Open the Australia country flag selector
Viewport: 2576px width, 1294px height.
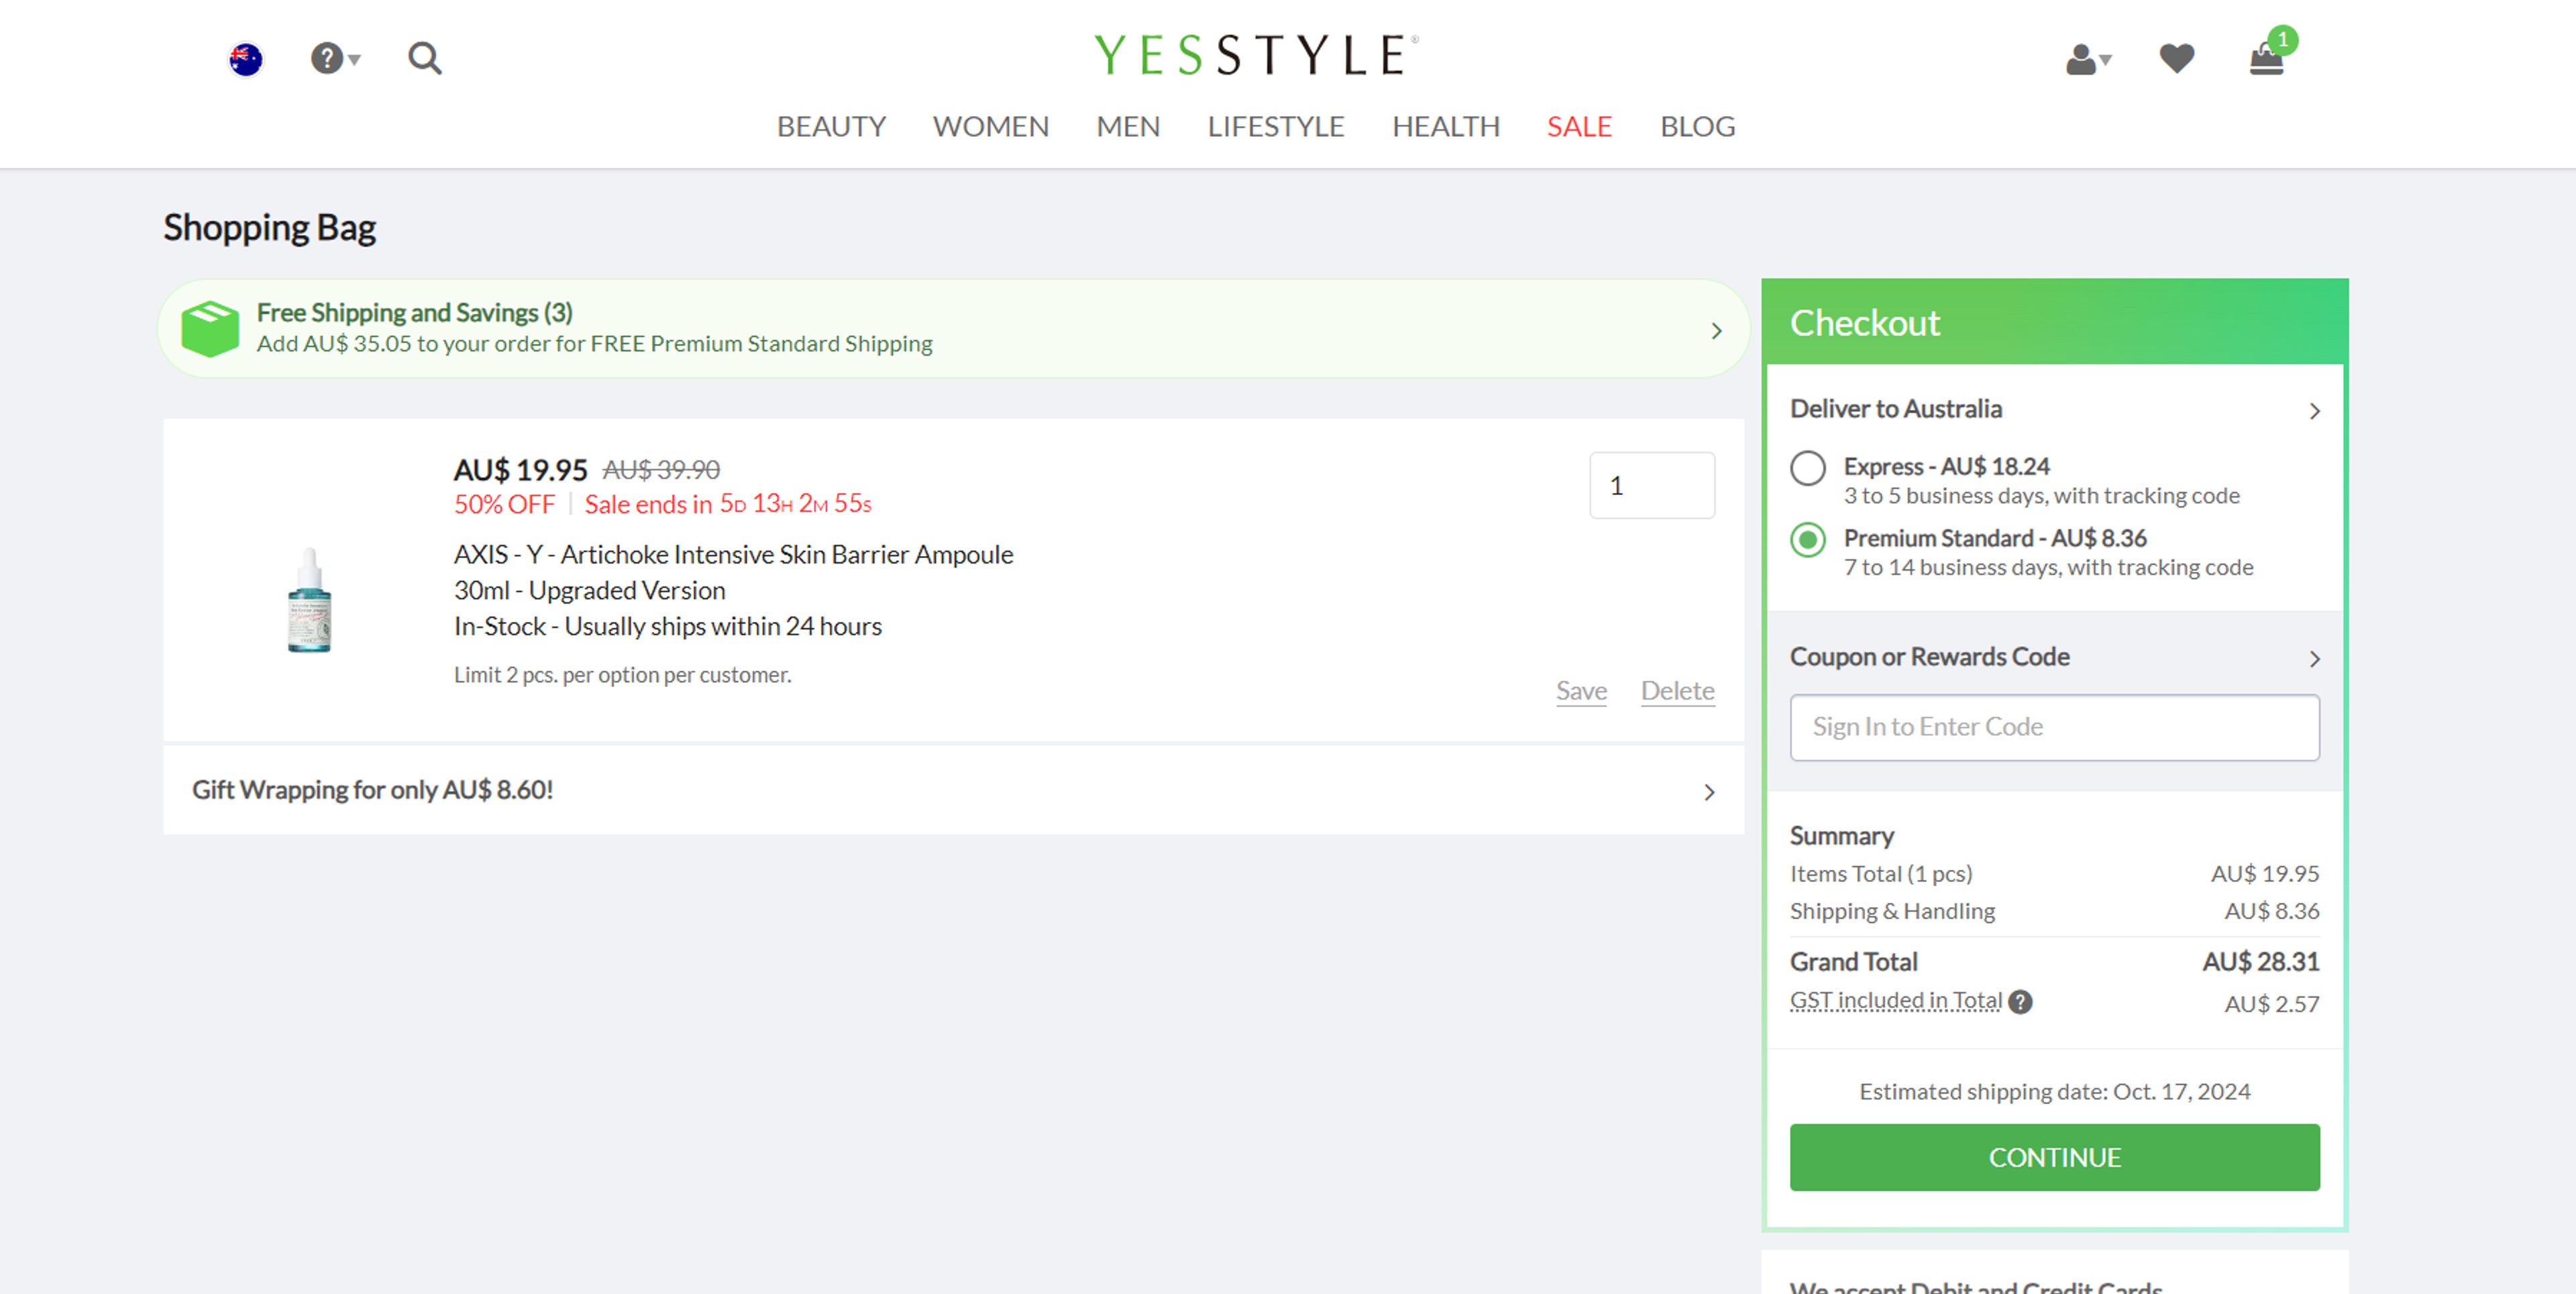click(245, 59)
